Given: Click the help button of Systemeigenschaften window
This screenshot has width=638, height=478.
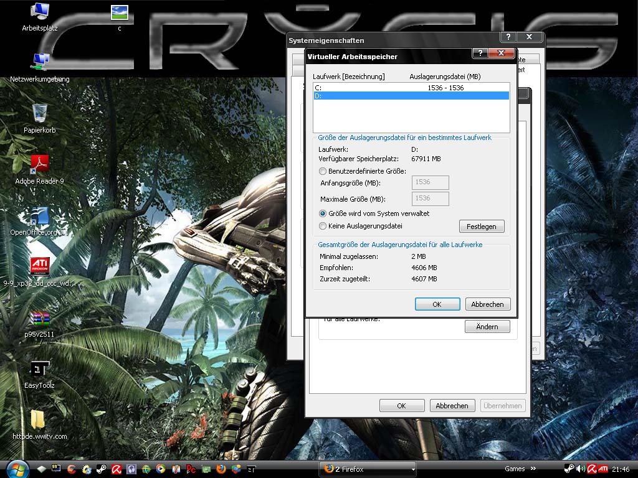Looking at the screenshot, I should 508,37.
